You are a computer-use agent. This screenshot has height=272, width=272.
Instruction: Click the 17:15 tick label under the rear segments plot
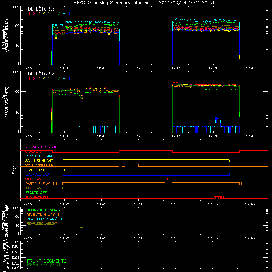coord(176,136)
